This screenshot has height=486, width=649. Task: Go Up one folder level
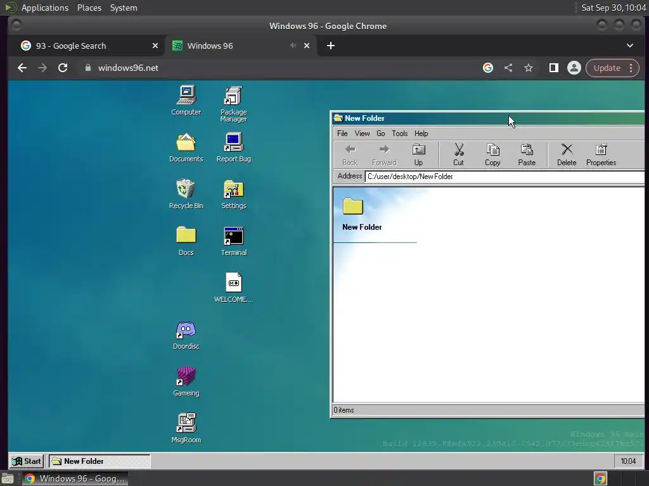418,154
